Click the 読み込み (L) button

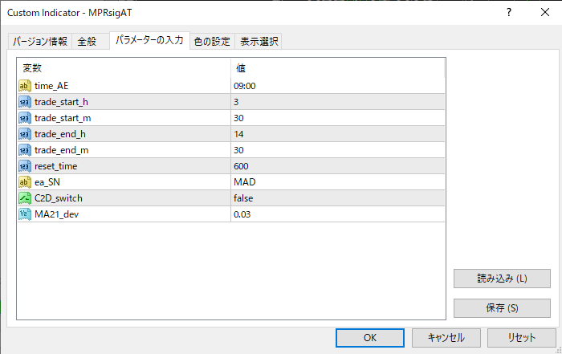tap(502, 279)
